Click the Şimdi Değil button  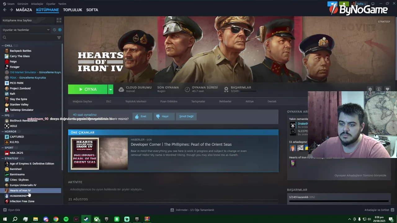point(186,116)
